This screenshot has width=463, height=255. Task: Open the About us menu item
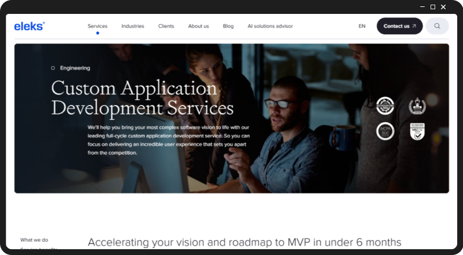point(198,26)
